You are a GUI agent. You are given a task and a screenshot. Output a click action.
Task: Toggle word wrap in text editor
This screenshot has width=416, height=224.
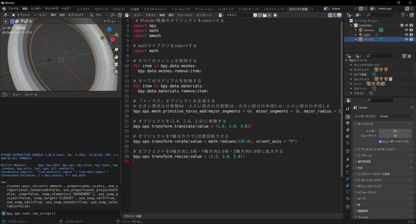pyautogui.click(x=334, y=15)
